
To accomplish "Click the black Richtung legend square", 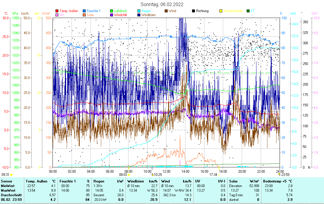I will (x=193, y=11).
